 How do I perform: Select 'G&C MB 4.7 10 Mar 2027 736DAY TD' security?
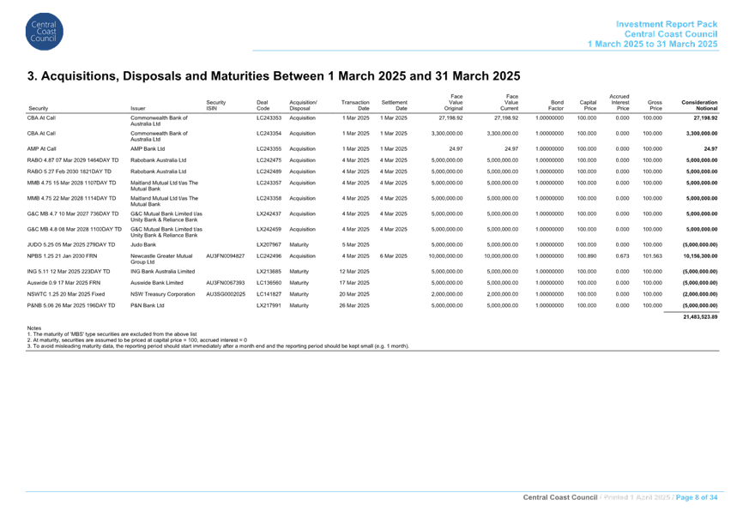(73, 213)
